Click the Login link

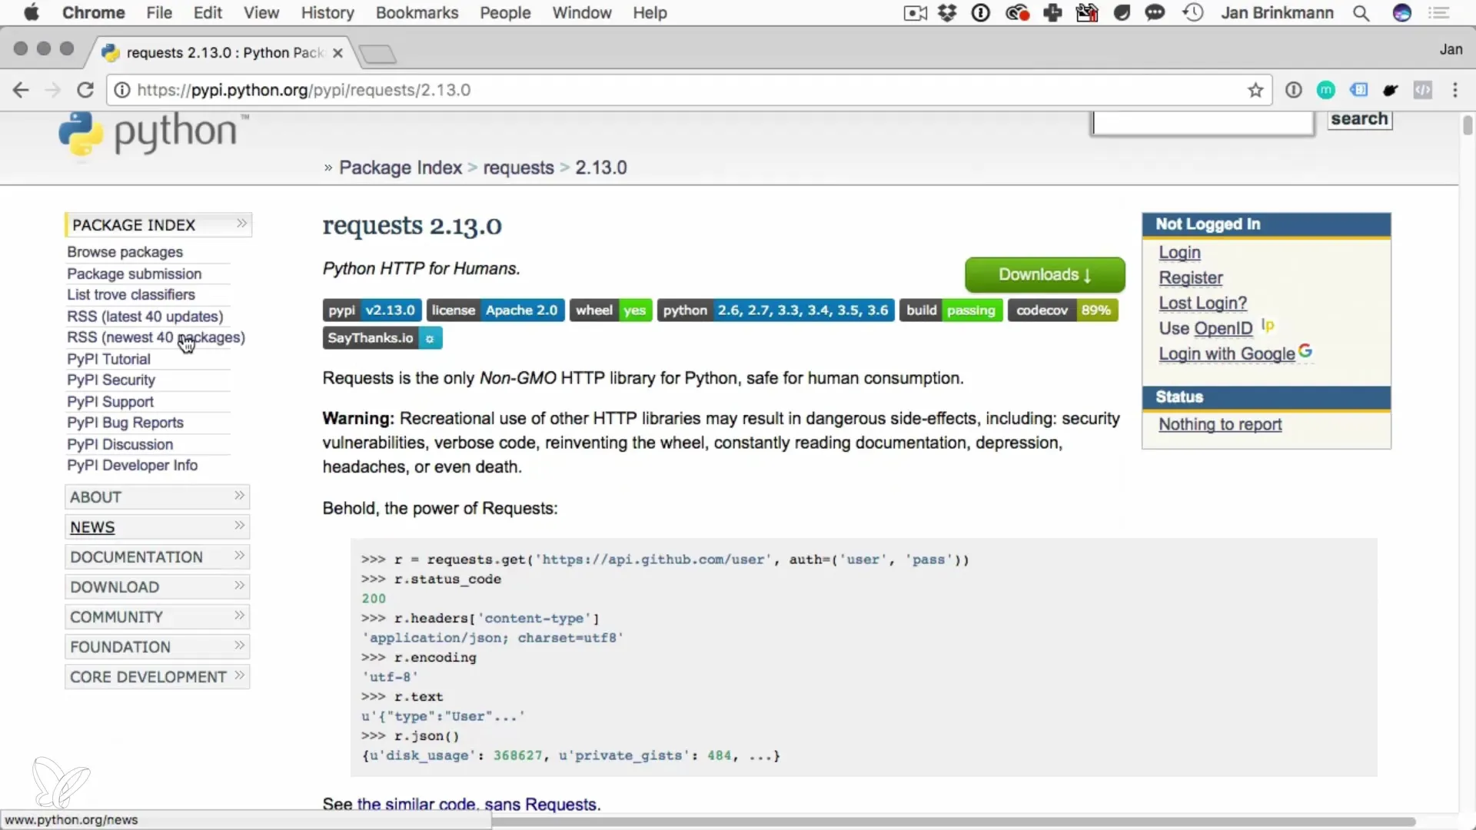[x=1179, y=253]
